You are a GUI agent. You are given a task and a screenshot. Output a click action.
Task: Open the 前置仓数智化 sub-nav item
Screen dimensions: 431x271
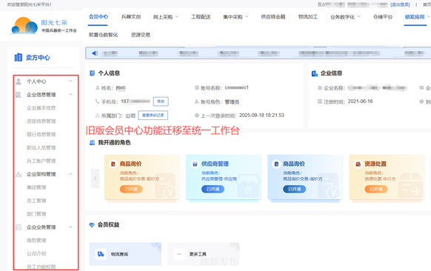103,35
